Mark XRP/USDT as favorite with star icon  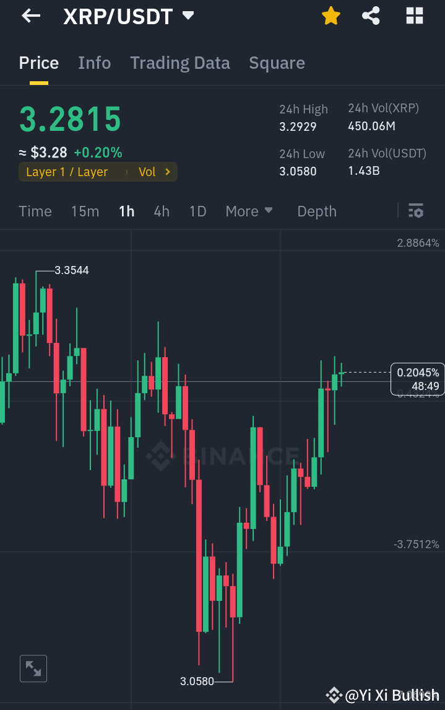(331, 16)
